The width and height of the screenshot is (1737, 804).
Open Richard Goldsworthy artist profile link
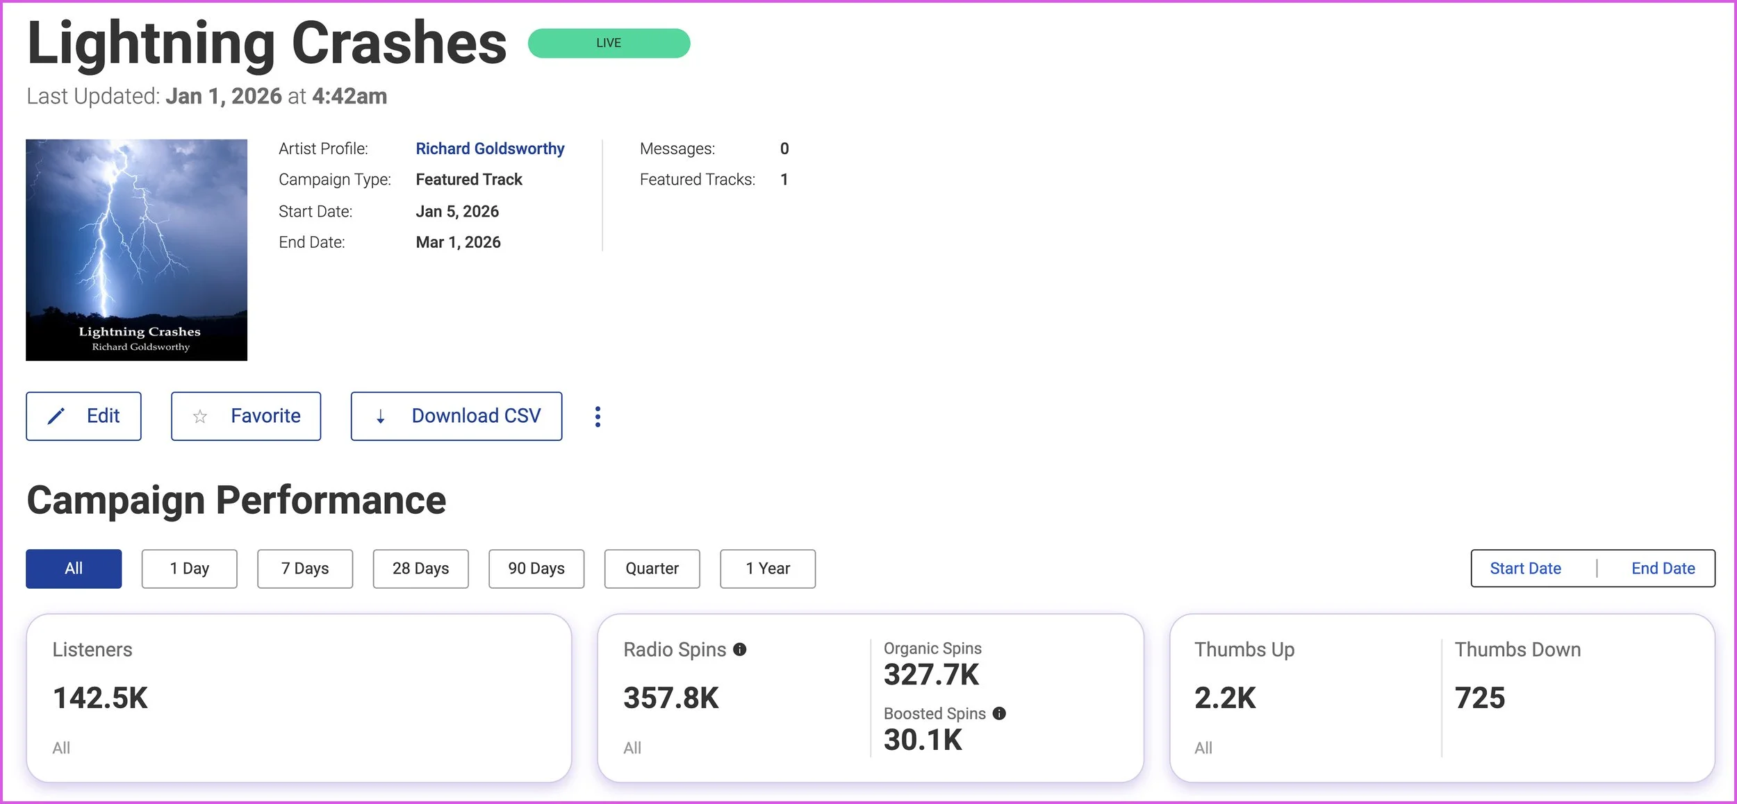490,149
